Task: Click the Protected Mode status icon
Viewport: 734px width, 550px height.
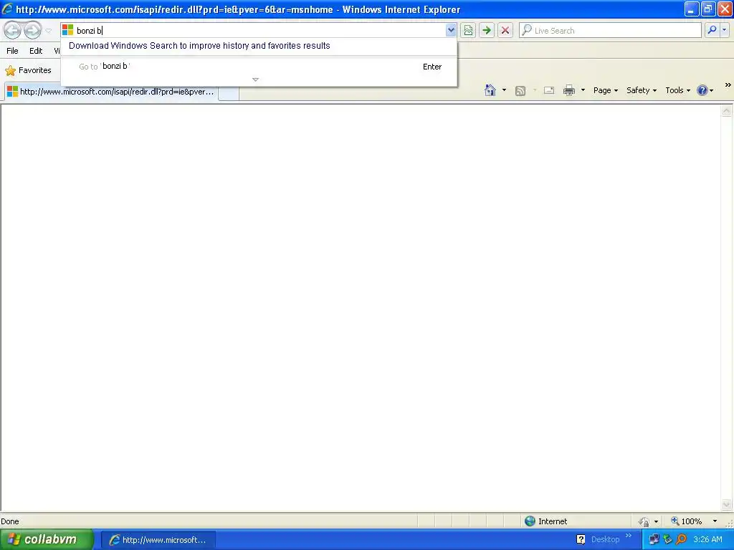Action: (644, 521)
